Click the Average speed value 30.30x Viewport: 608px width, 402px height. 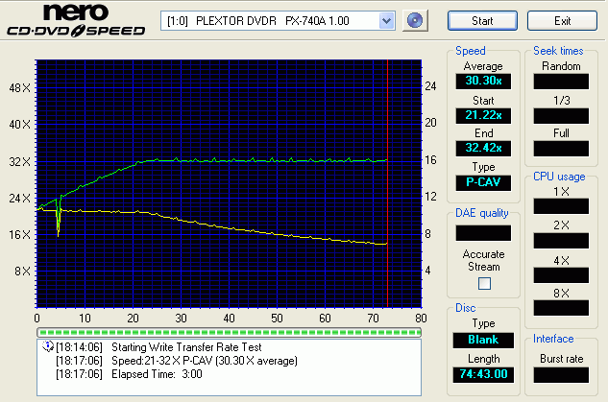[x=483, y=82]
